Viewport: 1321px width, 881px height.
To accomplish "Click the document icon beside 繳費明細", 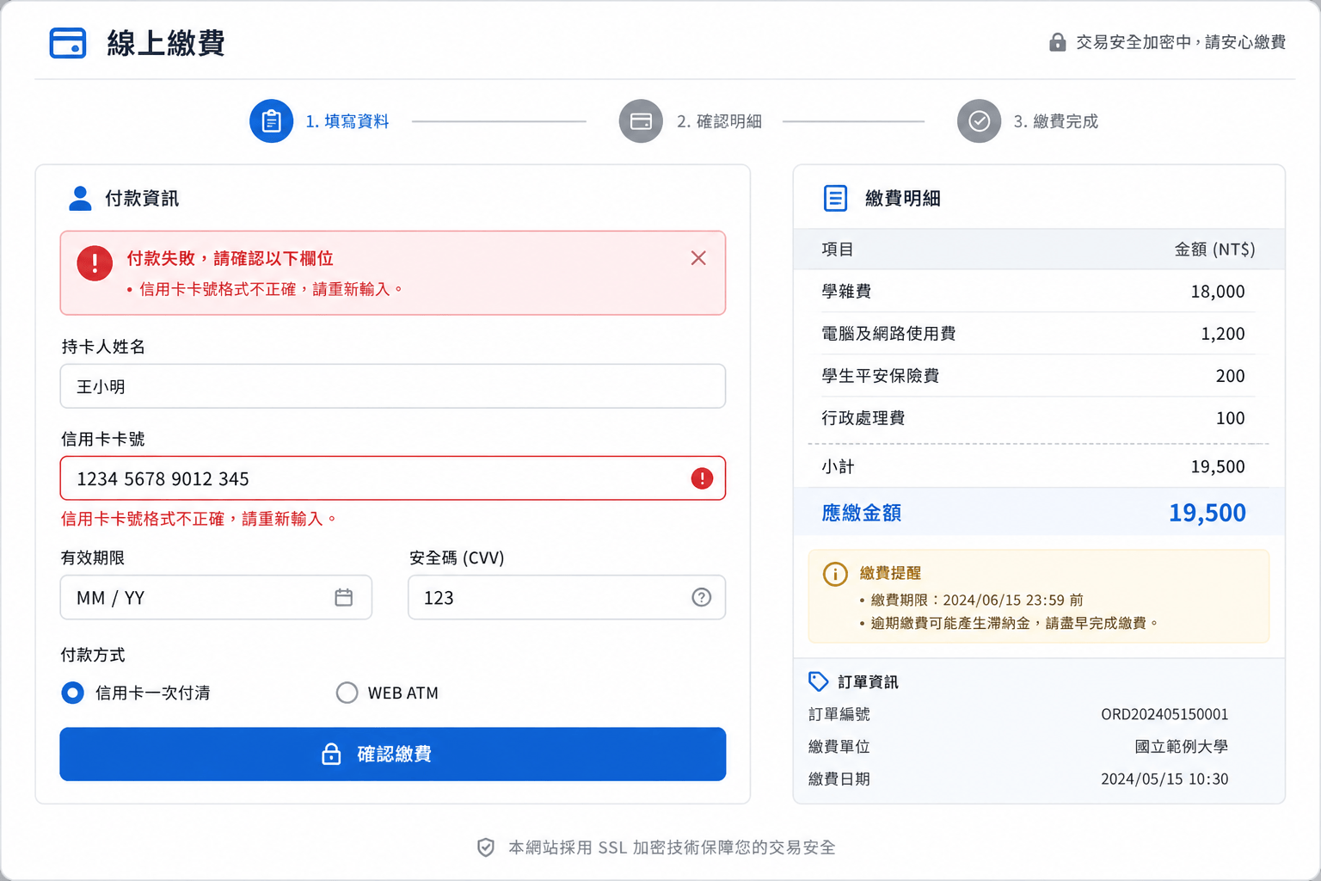I will pyautogui.click(x=835, y=198).
